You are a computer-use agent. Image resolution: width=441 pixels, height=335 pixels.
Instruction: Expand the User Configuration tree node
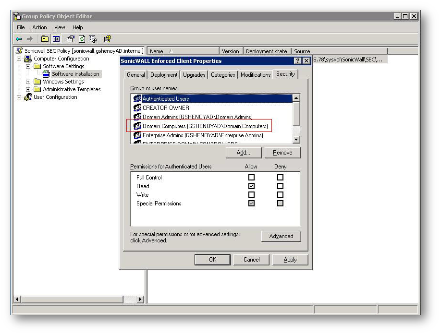click(19, 97)
